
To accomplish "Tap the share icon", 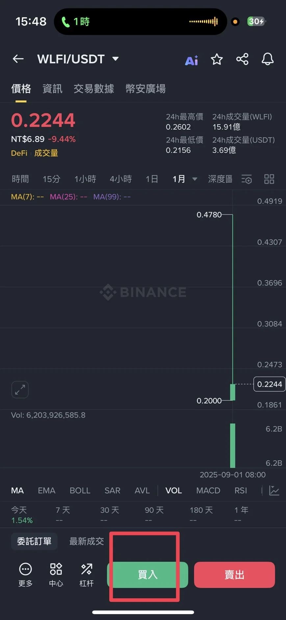I will point(242,59).
